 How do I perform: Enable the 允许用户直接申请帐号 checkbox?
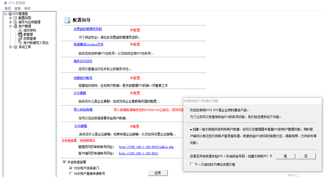(71, 174)
